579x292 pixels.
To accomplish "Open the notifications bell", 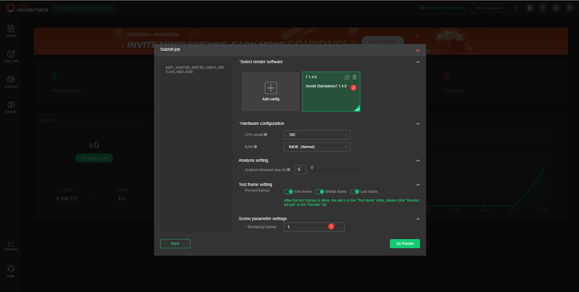I will point(530,8).
